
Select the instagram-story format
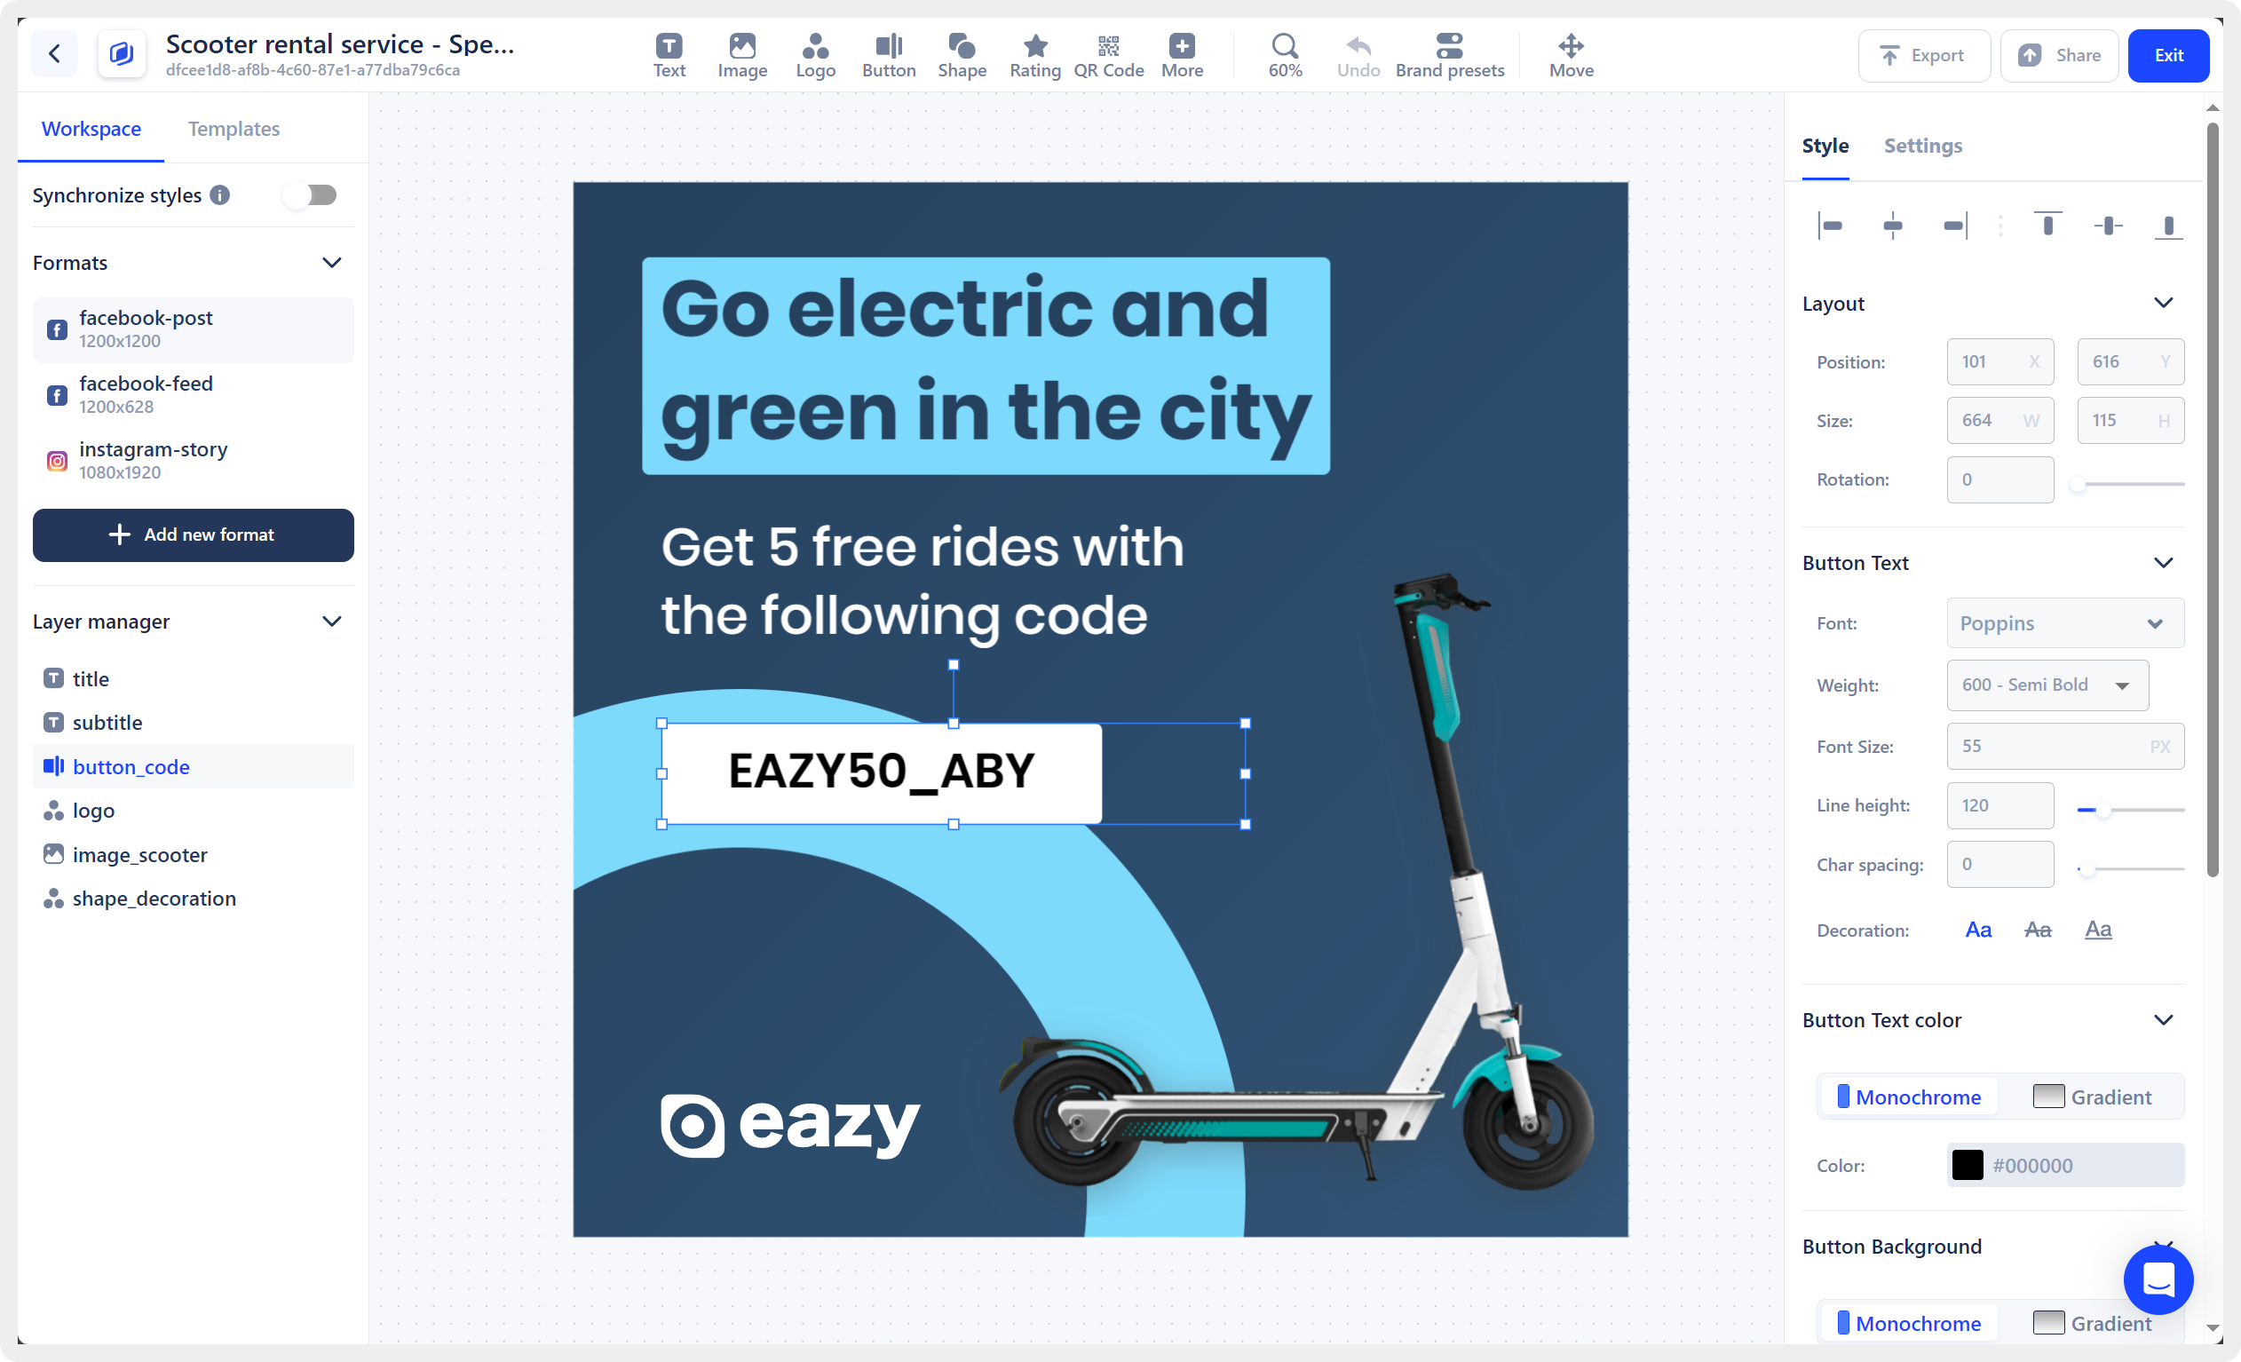(x=193, y=460)
